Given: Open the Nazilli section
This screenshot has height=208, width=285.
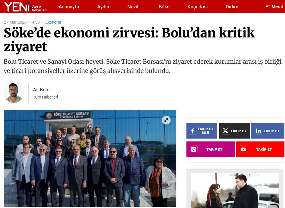Looking at the screenshot, I should [x=134, y=7].
